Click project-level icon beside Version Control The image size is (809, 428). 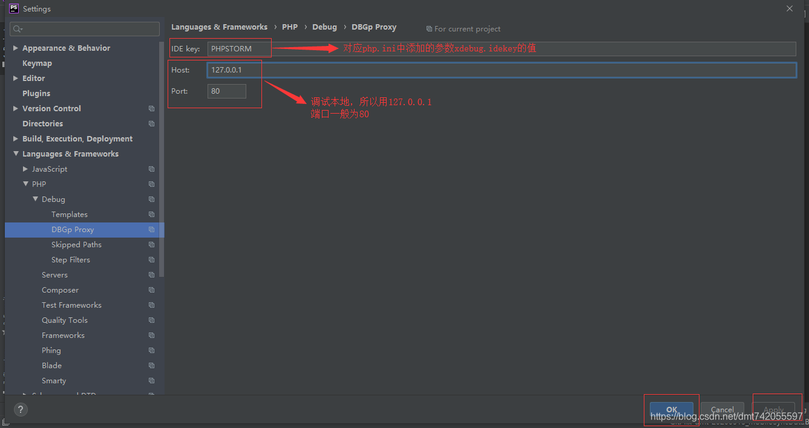(x=151, y=109)
